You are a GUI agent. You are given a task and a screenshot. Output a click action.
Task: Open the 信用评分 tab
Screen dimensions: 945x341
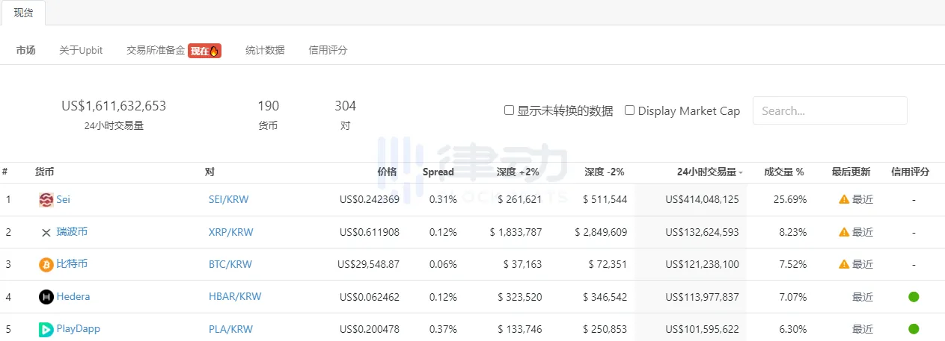click(328, 50)
